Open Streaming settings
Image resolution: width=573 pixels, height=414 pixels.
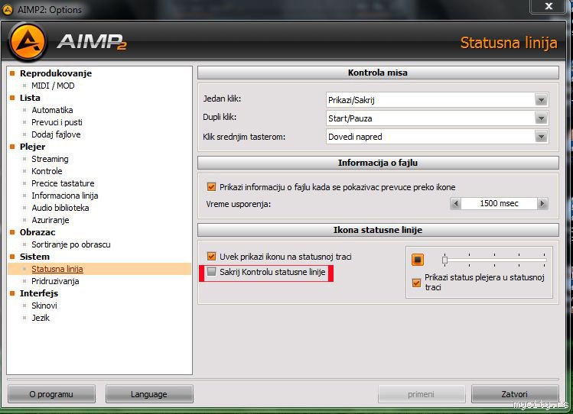tap(50, 159)
